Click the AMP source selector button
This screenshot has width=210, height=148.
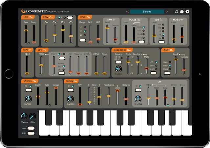(x=167, y=73)
